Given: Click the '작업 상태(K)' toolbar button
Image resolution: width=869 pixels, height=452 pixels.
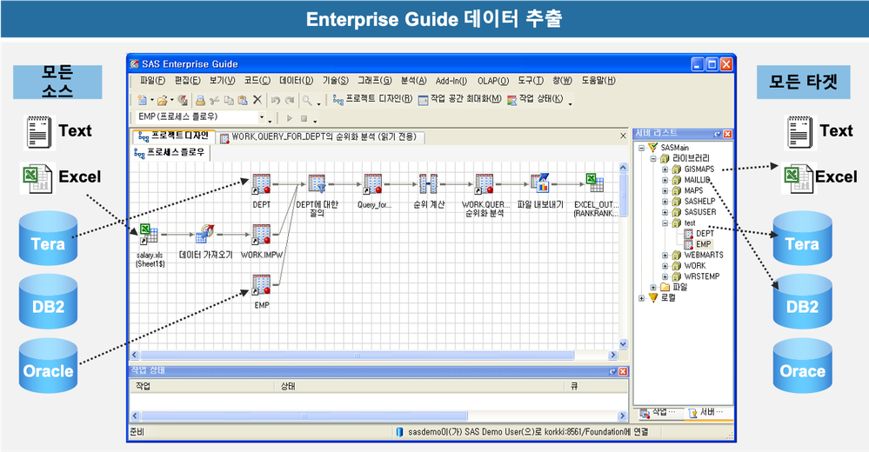Looking at the screenshot, I should [535, 99].
